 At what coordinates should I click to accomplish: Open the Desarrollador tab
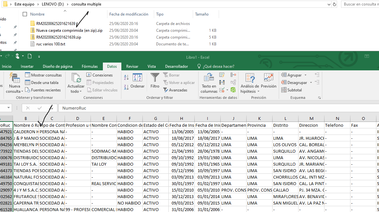click(x=177, y=66)
